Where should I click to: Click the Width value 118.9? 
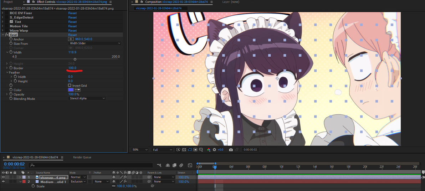pyautogui.click(x=72, y=52)
